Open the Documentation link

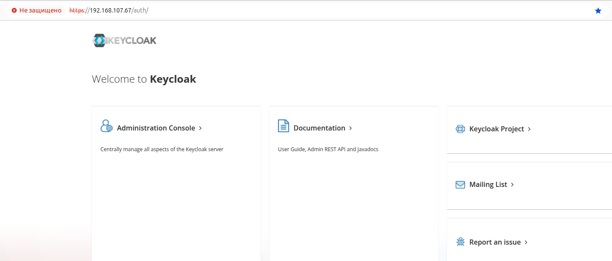click(319, 128)
